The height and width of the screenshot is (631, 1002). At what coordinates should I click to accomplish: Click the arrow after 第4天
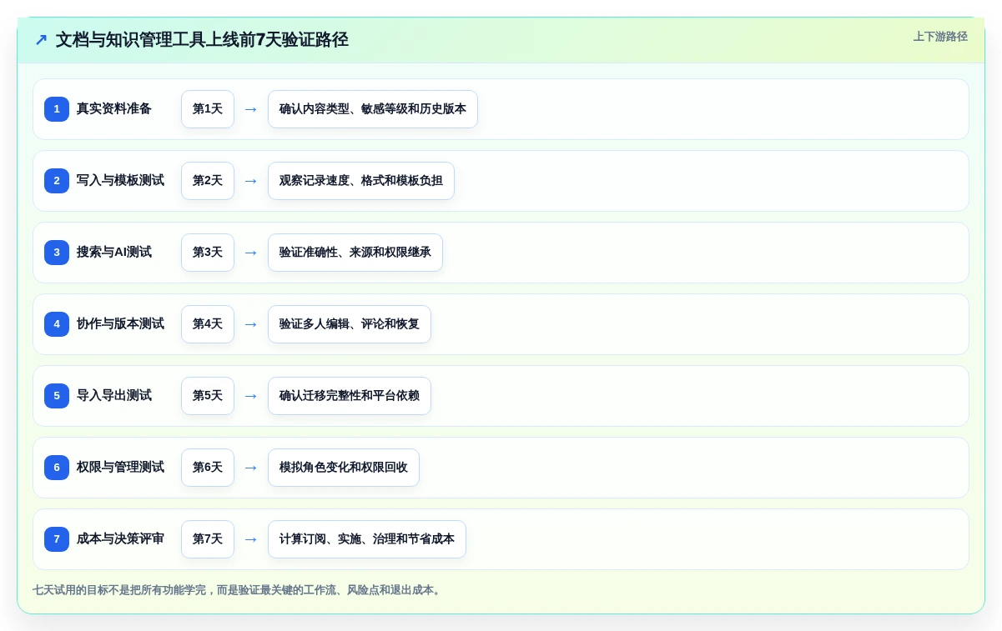click(x=251, y=324)
